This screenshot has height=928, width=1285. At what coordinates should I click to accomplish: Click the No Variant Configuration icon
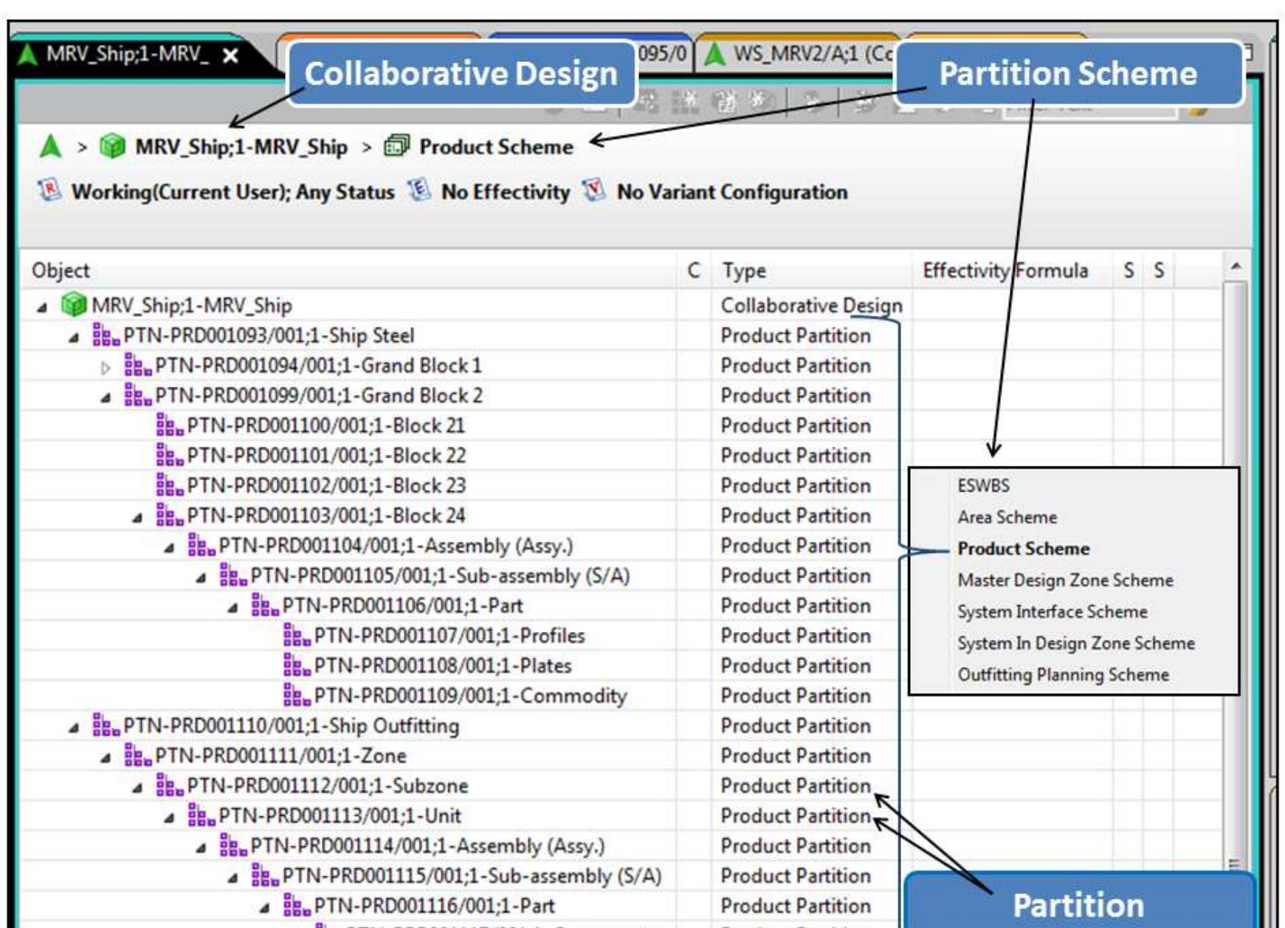tap(594, 192)
